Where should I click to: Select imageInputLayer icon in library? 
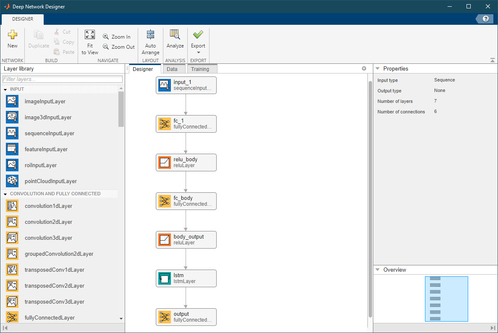[x=12, y=101]
